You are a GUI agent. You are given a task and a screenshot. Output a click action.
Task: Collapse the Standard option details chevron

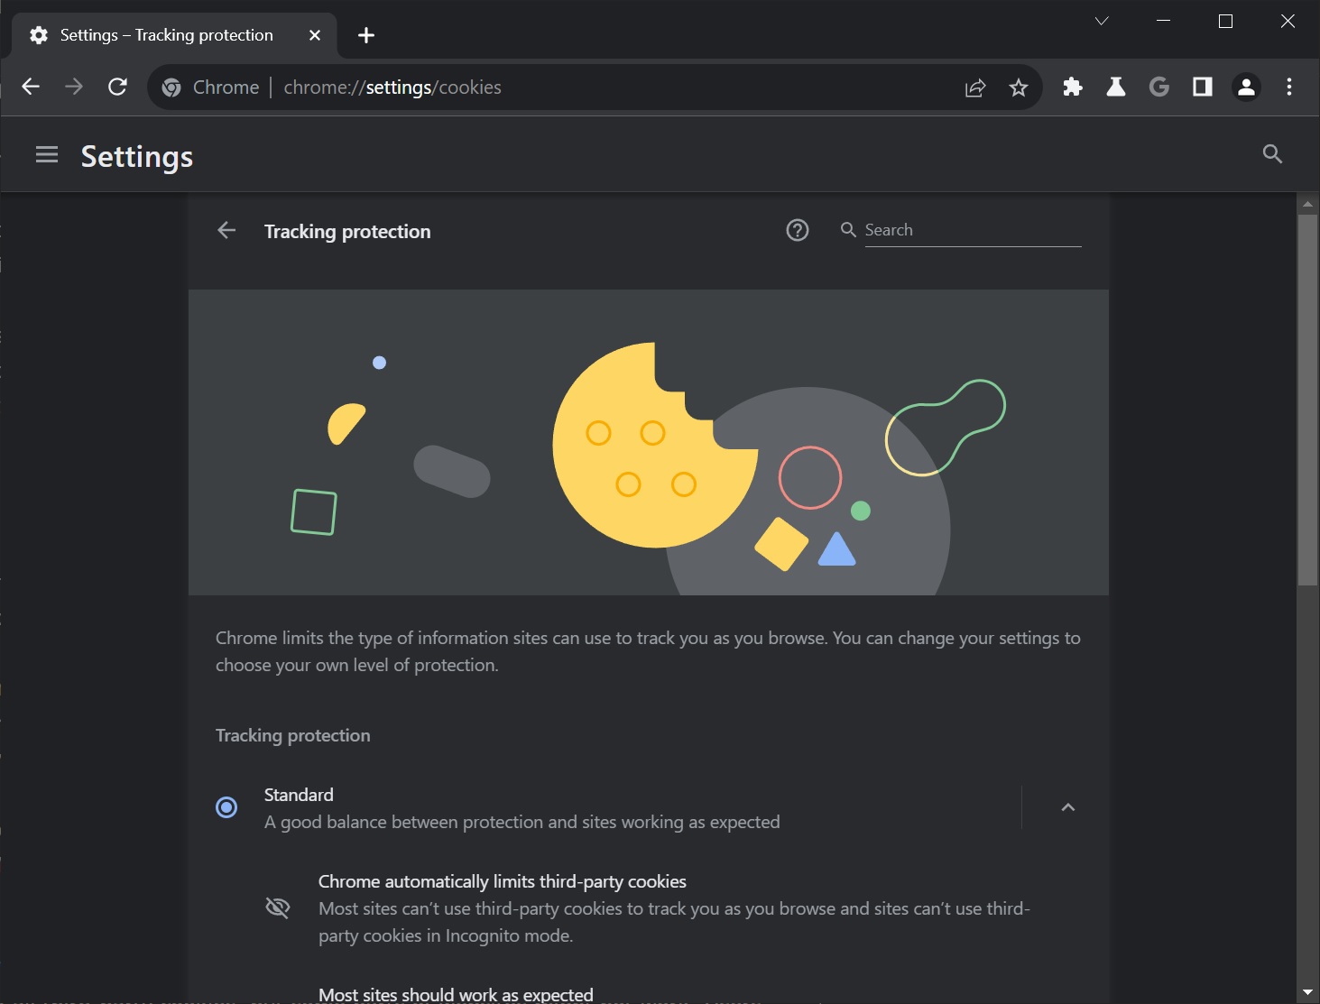pos(1068,807)
